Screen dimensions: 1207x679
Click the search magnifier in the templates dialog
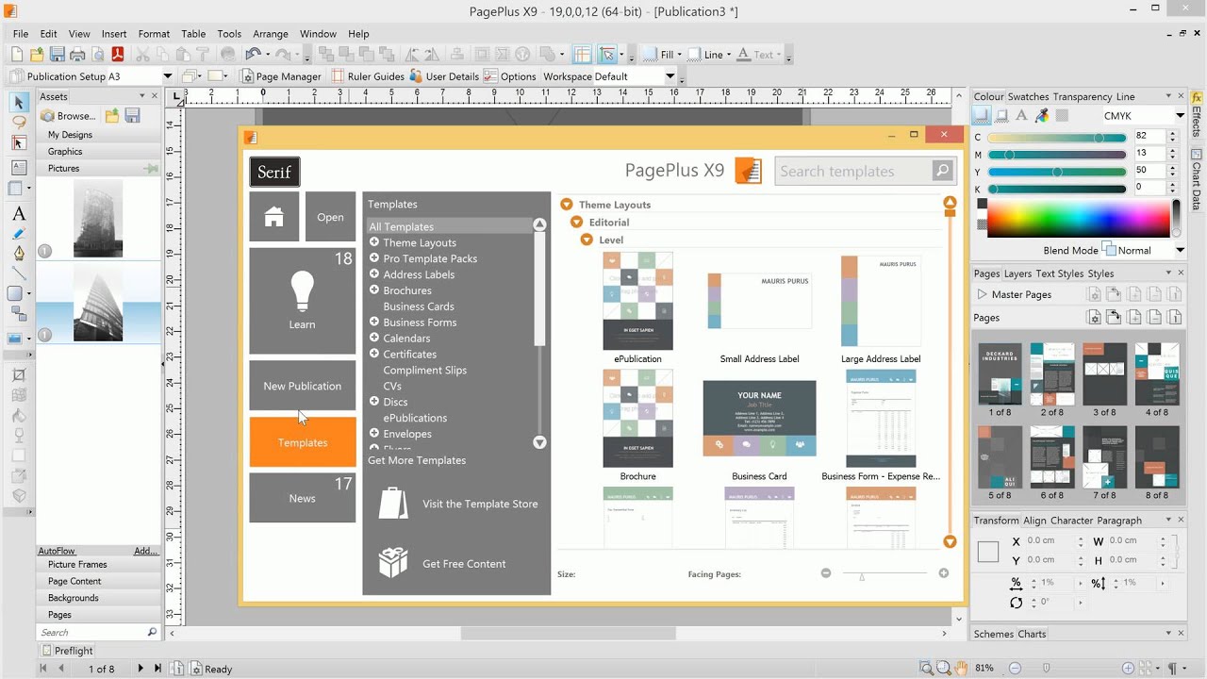click(x=942, y=171)
